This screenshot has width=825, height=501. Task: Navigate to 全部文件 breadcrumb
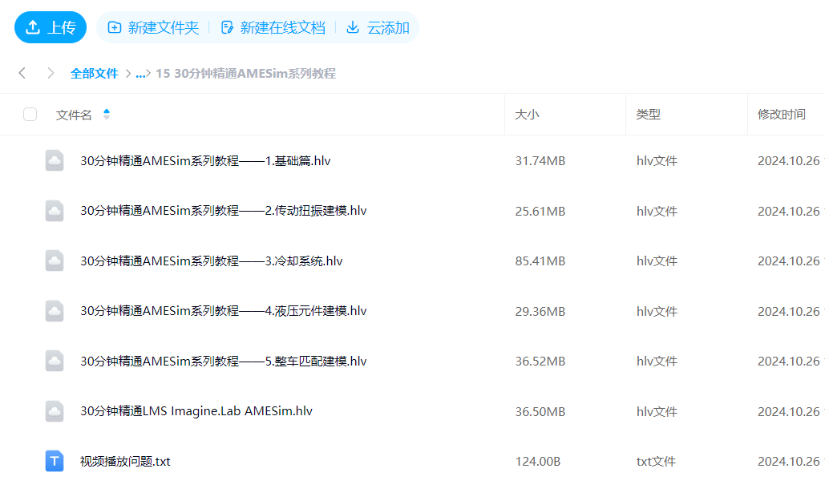coord(94,73)
